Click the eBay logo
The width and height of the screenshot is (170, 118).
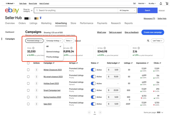(x=12, y=10)
